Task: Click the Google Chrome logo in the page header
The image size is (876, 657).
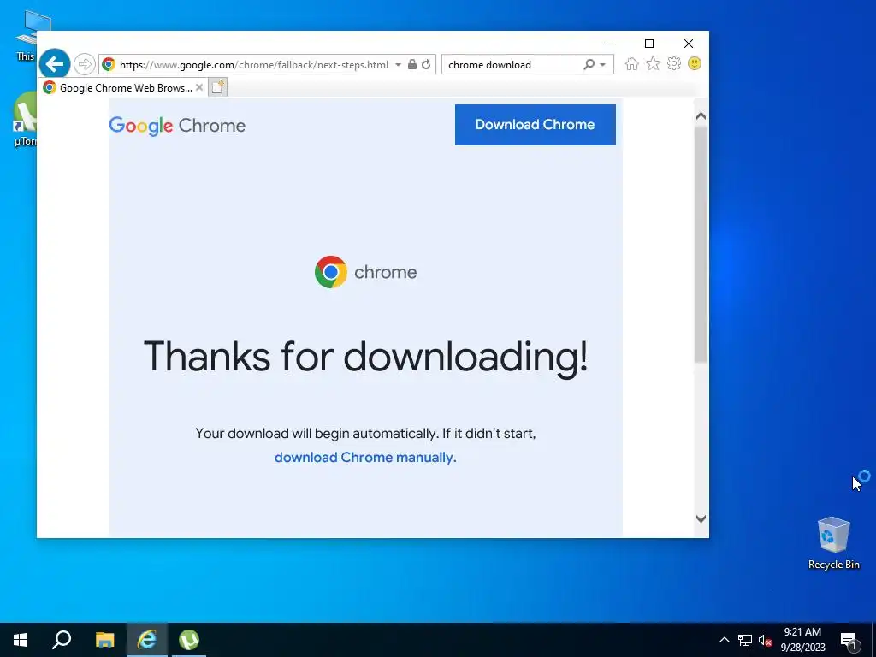Action: click(x=177, y=126)
